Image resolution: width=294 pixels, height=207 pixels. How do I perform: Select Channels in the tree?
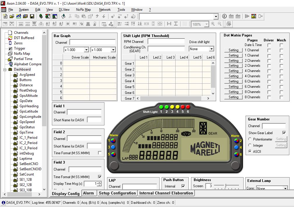point(21,33)
